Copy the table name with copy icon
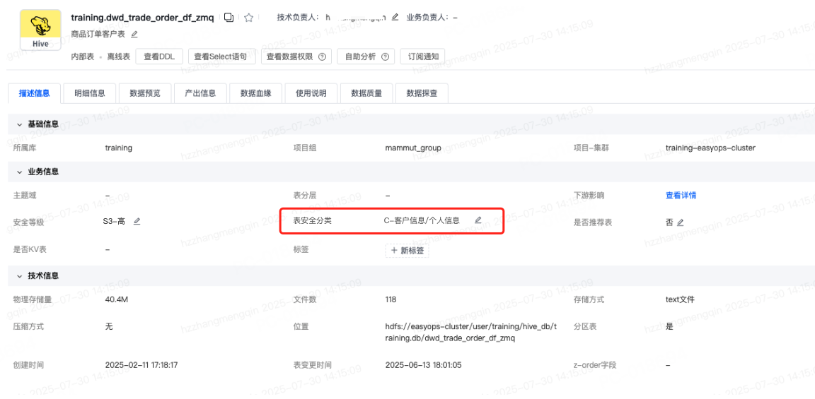Viewport: 815px width, 399px height. tap(229, 18)
